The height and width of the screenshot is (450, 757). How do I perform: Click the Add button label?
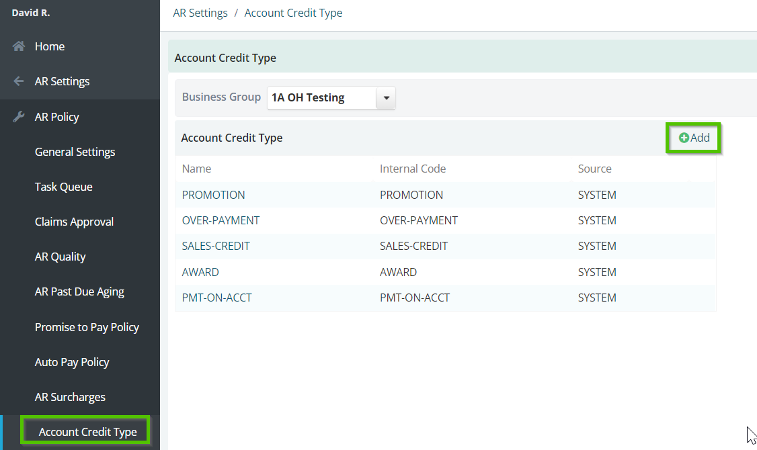[x=700, y=138]
